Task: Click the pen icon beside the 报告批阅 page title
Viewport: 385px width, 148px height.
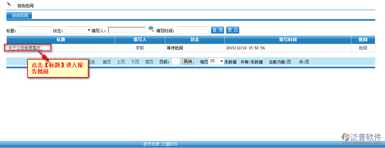Action: coord(9,4)
